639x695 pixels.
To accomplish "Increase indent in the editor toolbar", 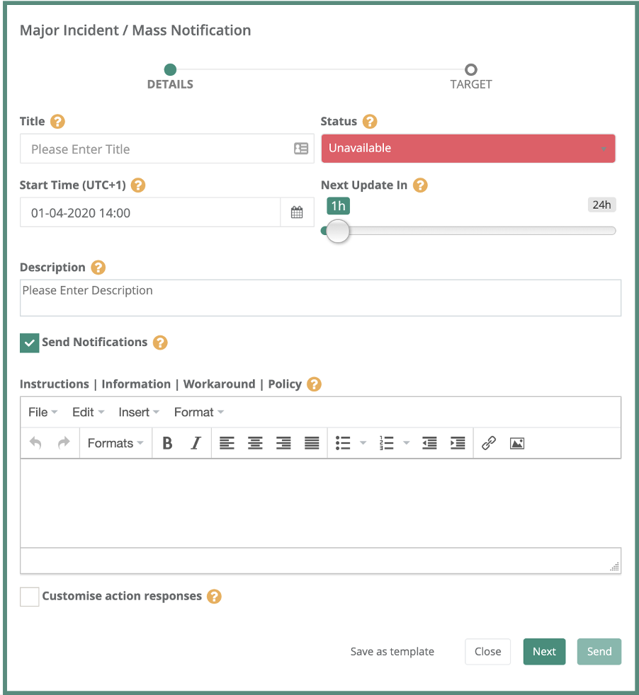I will pyautogui.click(x=458, y=444).
